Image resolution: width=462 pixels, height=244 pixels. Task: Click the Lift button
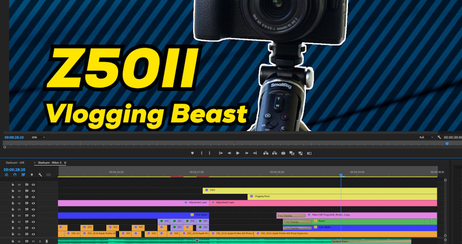[x=266, y=153]
